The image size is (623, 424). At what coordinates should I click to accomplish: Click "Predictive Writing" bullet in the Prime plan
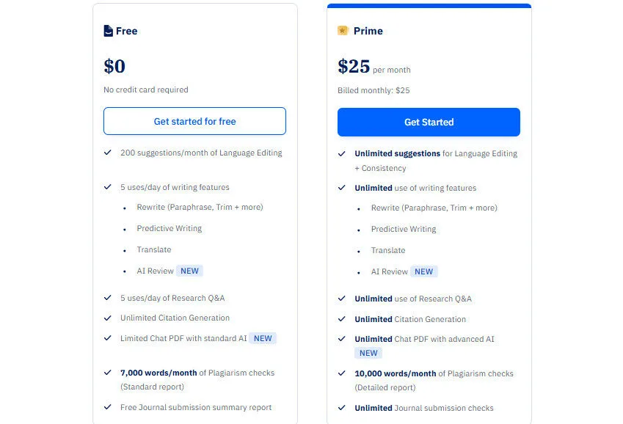point(403,229)
